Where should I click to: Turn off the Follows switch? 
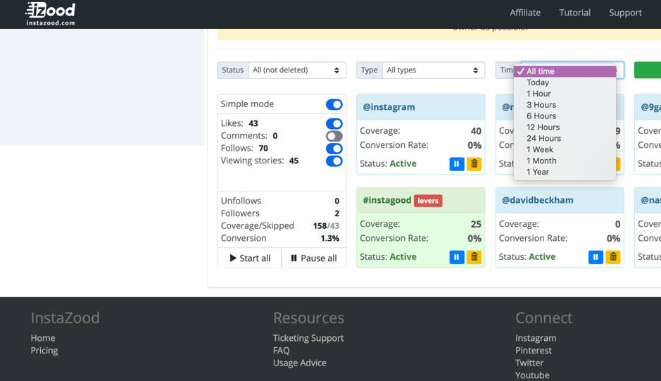[334, 149]
